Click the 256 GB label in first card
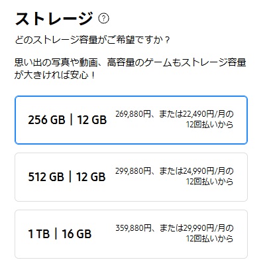Image resolution: width=269 pixels, height=266 pixels. [46, 120]
